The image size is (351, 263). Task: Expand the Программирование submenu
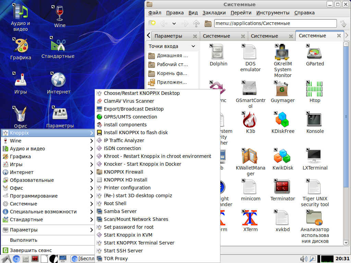point(48,196)
